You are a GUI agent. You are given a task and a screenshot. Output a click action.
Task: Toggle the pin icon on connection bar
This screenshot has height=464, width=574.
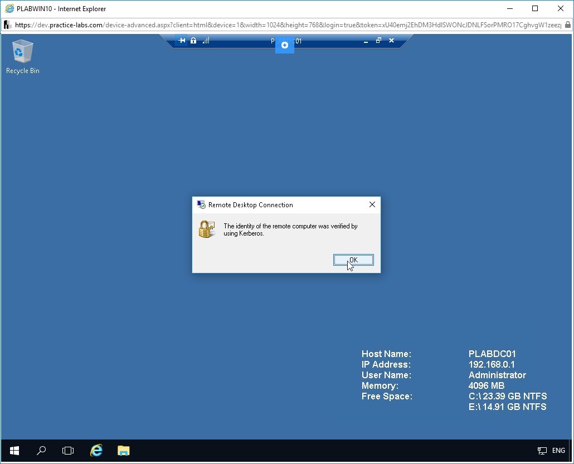pos(182,41)
